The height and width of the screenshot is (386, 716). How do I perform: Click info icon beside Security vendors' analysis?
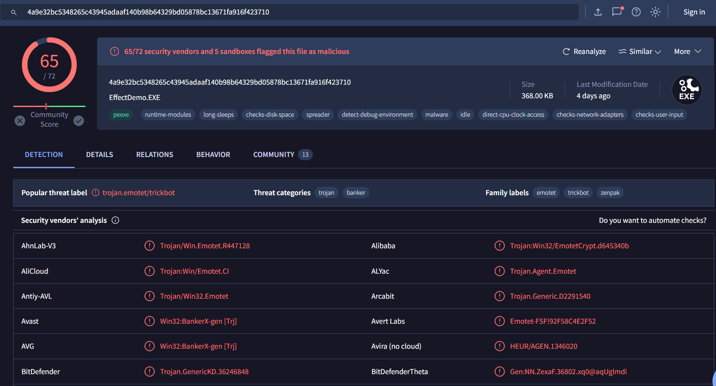tap(115, 220)
